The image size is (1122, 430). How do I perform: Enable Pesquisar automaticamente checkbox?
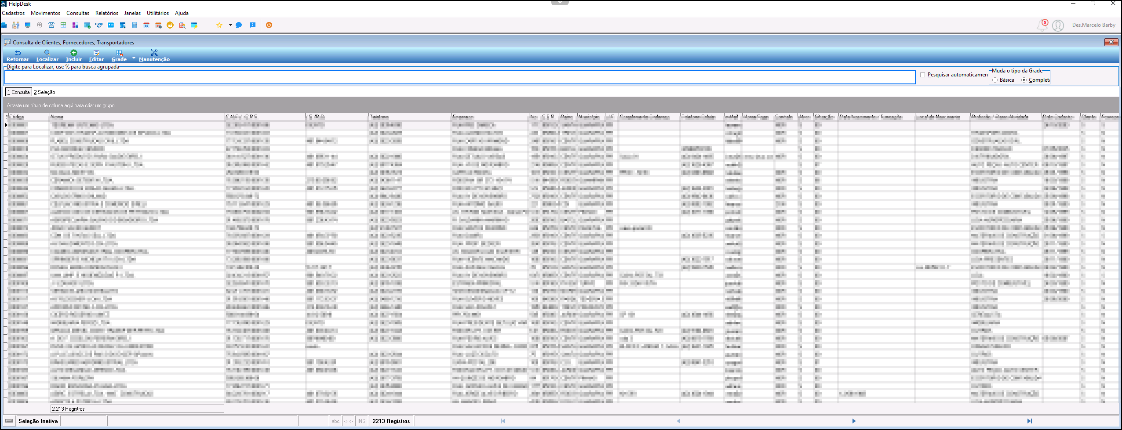[x=922, y=75]
